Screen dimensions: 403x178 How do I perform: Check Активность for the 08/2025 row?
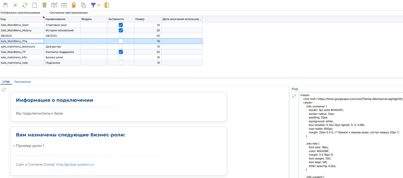click(x=121, y=36)
